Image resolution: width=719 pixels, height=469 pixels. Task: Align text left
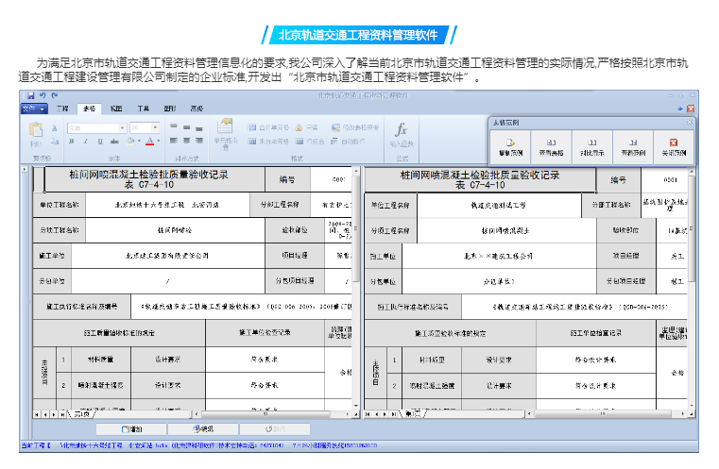[x=174, y=141]
